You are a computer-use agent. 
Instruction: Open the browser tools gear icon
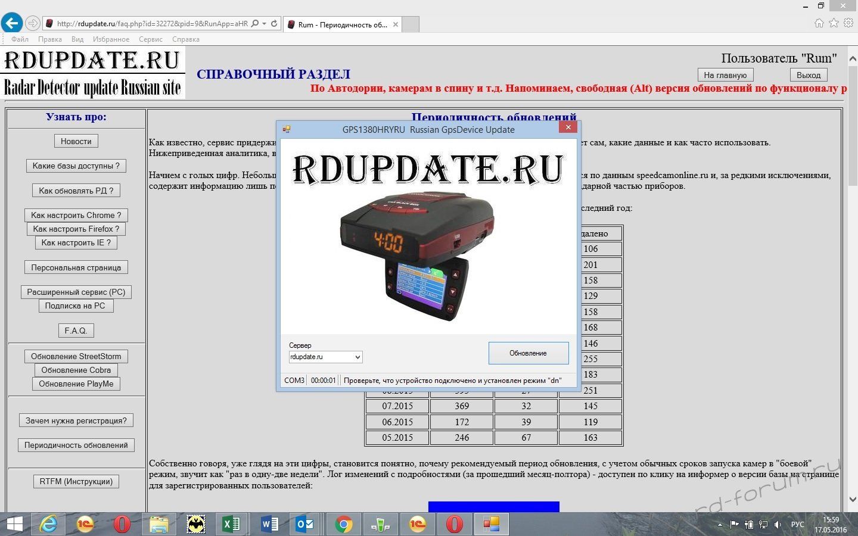pyautogui.click(x=848, y=23)
